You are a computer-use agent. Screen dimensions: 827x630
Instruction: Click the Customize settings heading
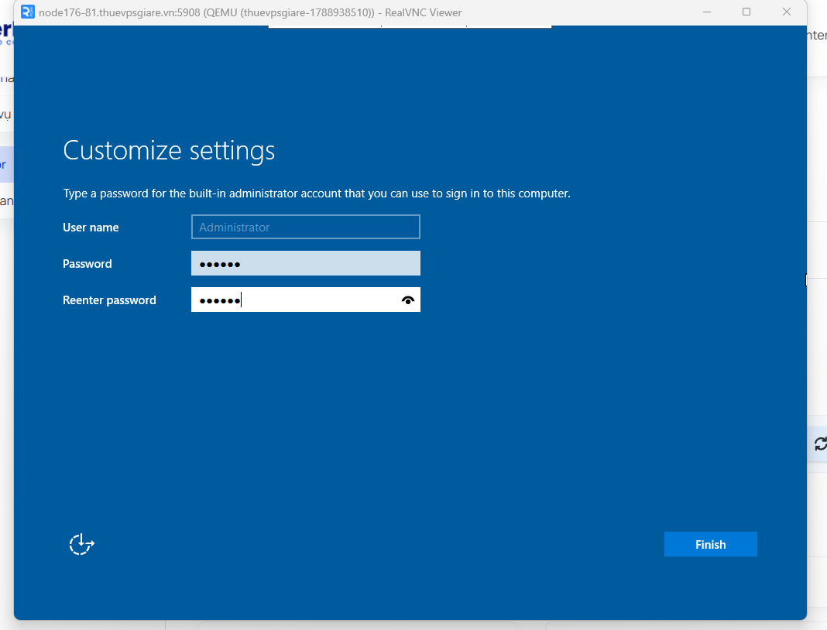(169, 151)
